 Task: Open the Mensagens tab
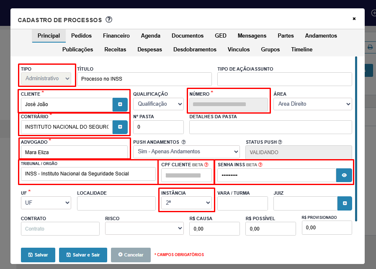tap(252, 36)
